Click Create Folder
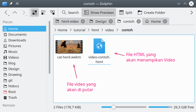The image size is (196, 112). 151,13
